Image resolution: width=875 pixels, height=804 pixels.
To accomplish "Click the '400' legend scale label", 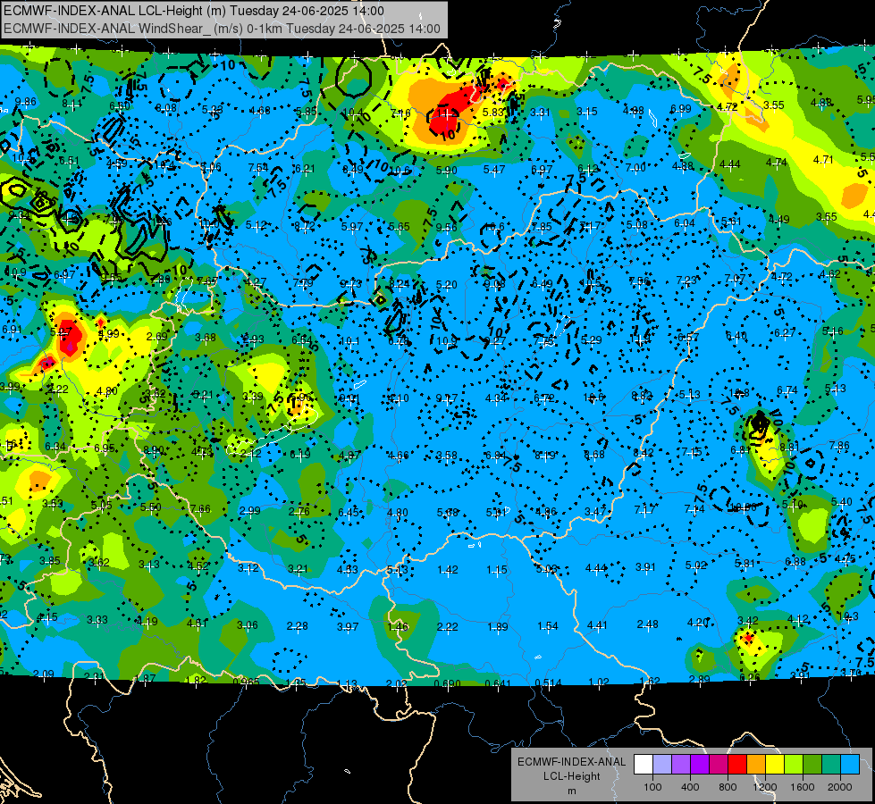I will coord(690,787).
